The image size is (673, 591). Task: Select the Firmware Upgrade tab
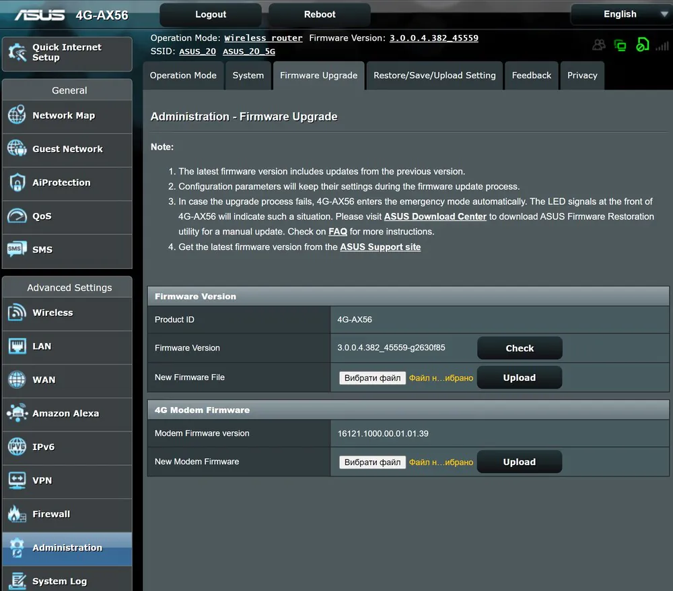[x=318, y=75]
